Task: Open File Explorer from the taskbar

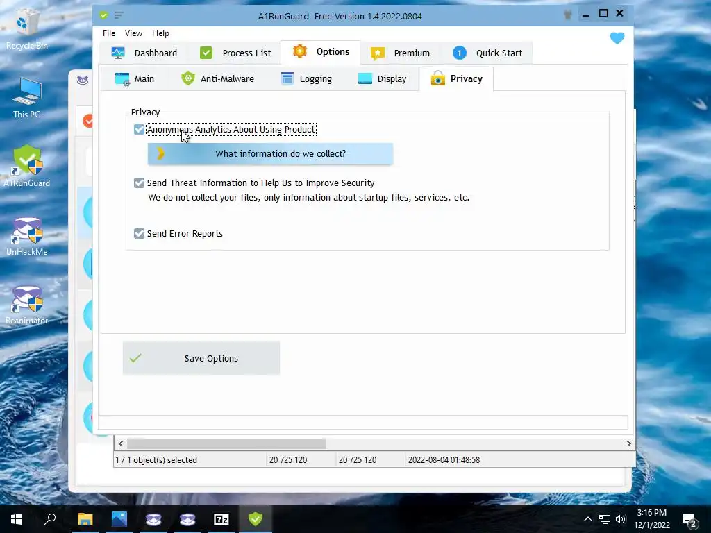Action: 85,519
